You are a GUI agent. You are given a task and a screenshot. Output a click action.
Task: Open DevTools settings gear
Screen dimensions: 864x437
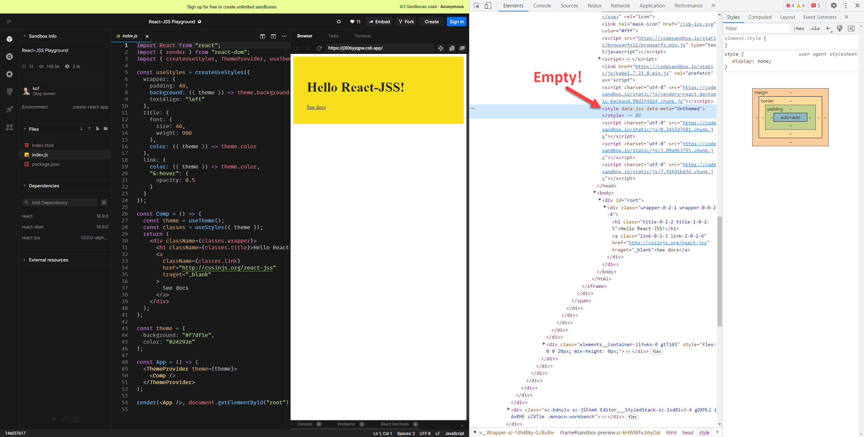pyautogui.click(x=834, y=5)
